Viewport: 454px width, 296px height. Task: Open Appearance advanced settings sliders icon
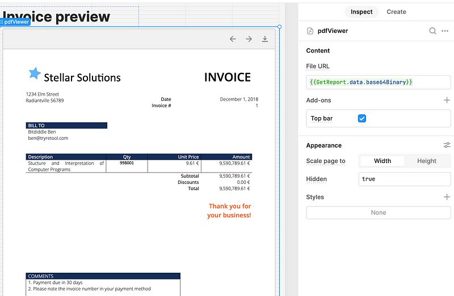click(447, 145)
